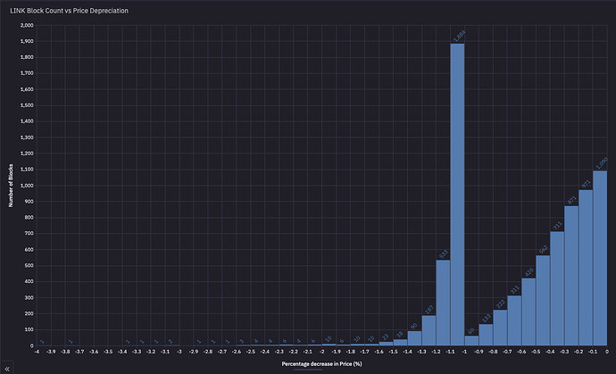
Task: Click the x-axis tick label -2.5
Action: coord(251,352)
